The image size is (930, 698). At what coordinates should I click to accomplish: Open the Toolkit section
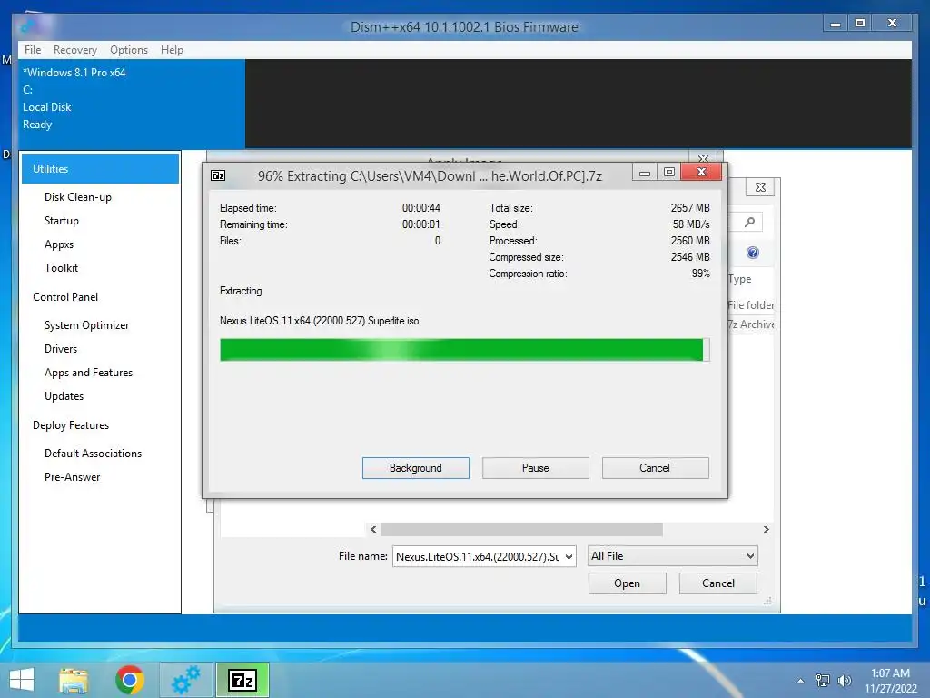pyautogui.click(x=61, y=268)
